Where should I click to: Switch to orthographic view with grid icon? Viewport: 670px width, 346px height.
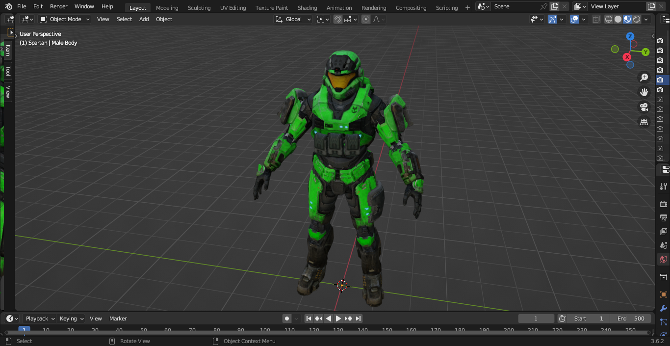[x=644, y=122]
